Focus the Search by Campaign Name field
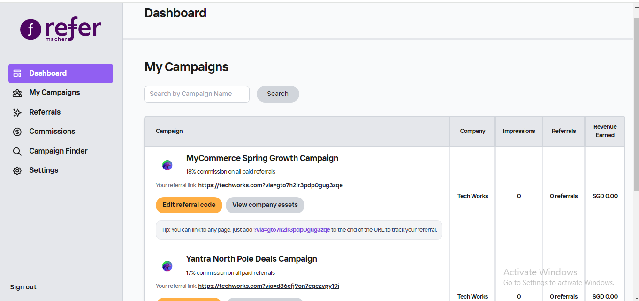 pyautogui.click(x=197, y=94)
